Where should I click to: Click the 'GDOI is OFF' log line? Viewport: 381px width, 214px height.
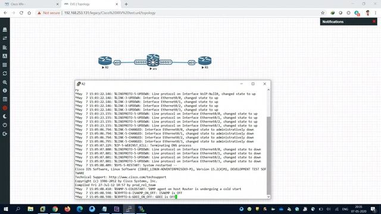[x=126, y=197]
